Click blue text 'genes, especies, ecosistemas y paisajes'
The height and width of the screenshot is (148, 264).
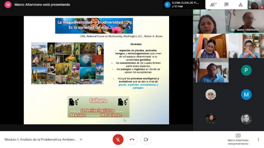(x=138, y=86)
